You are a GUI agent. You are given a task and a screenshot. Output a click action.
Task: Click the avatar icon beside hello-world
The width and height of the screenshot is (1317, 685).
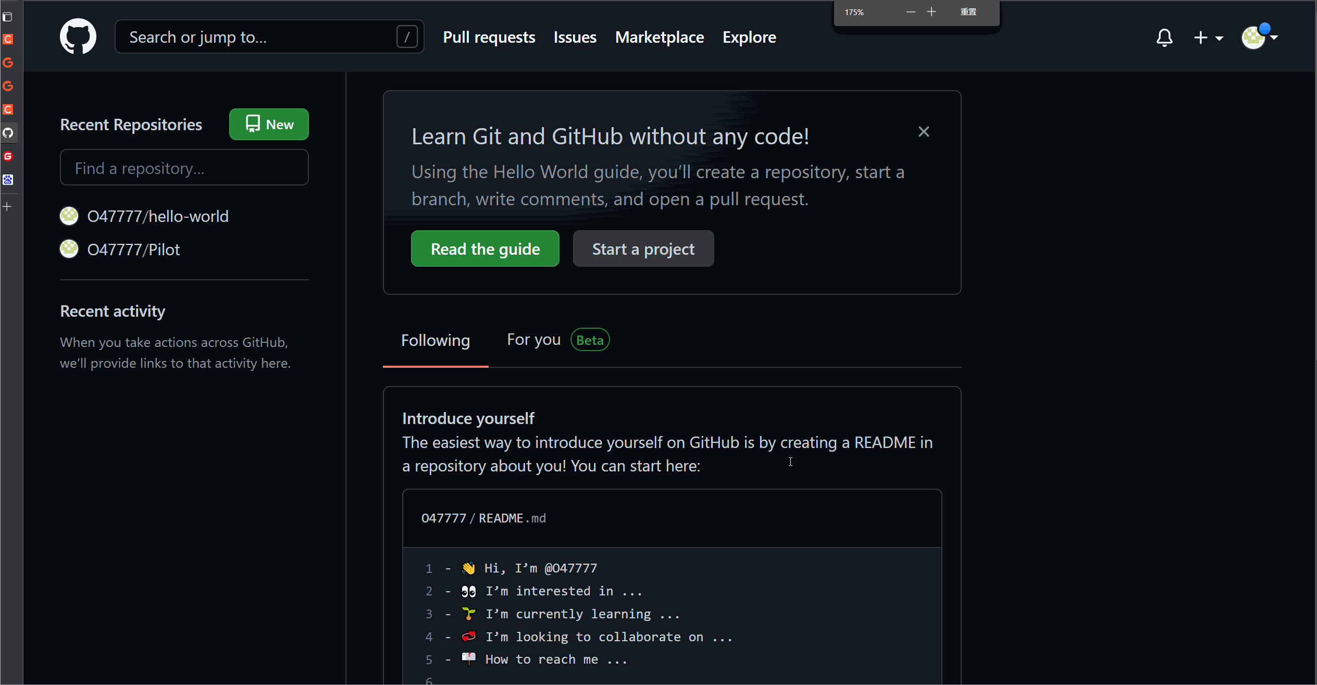coord(69,216)
